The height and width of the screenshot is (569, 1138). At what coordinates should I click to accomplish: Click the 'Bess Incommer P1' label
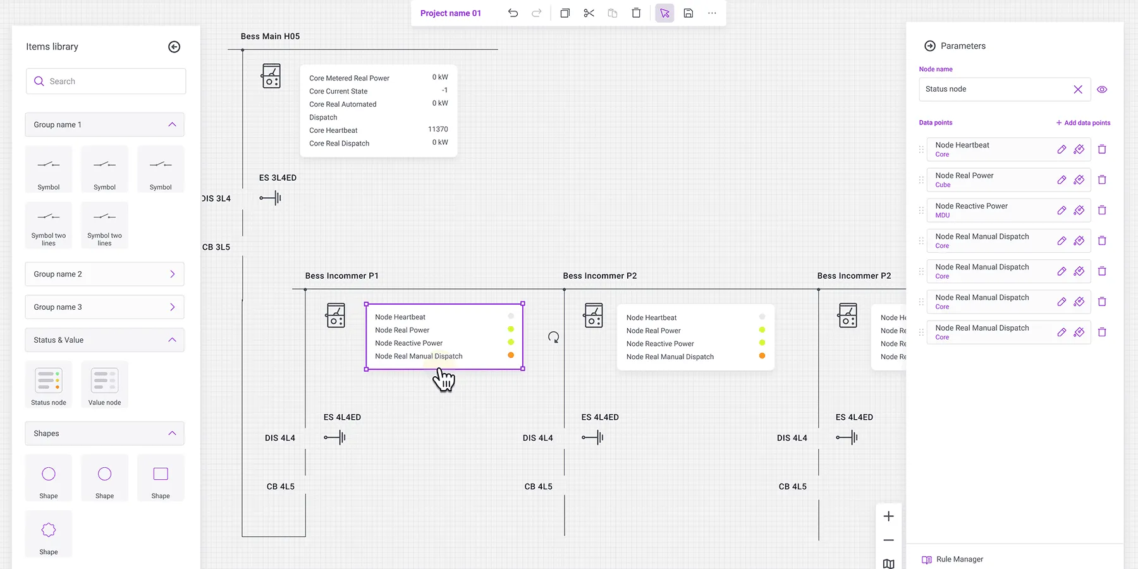click(341, 276)
